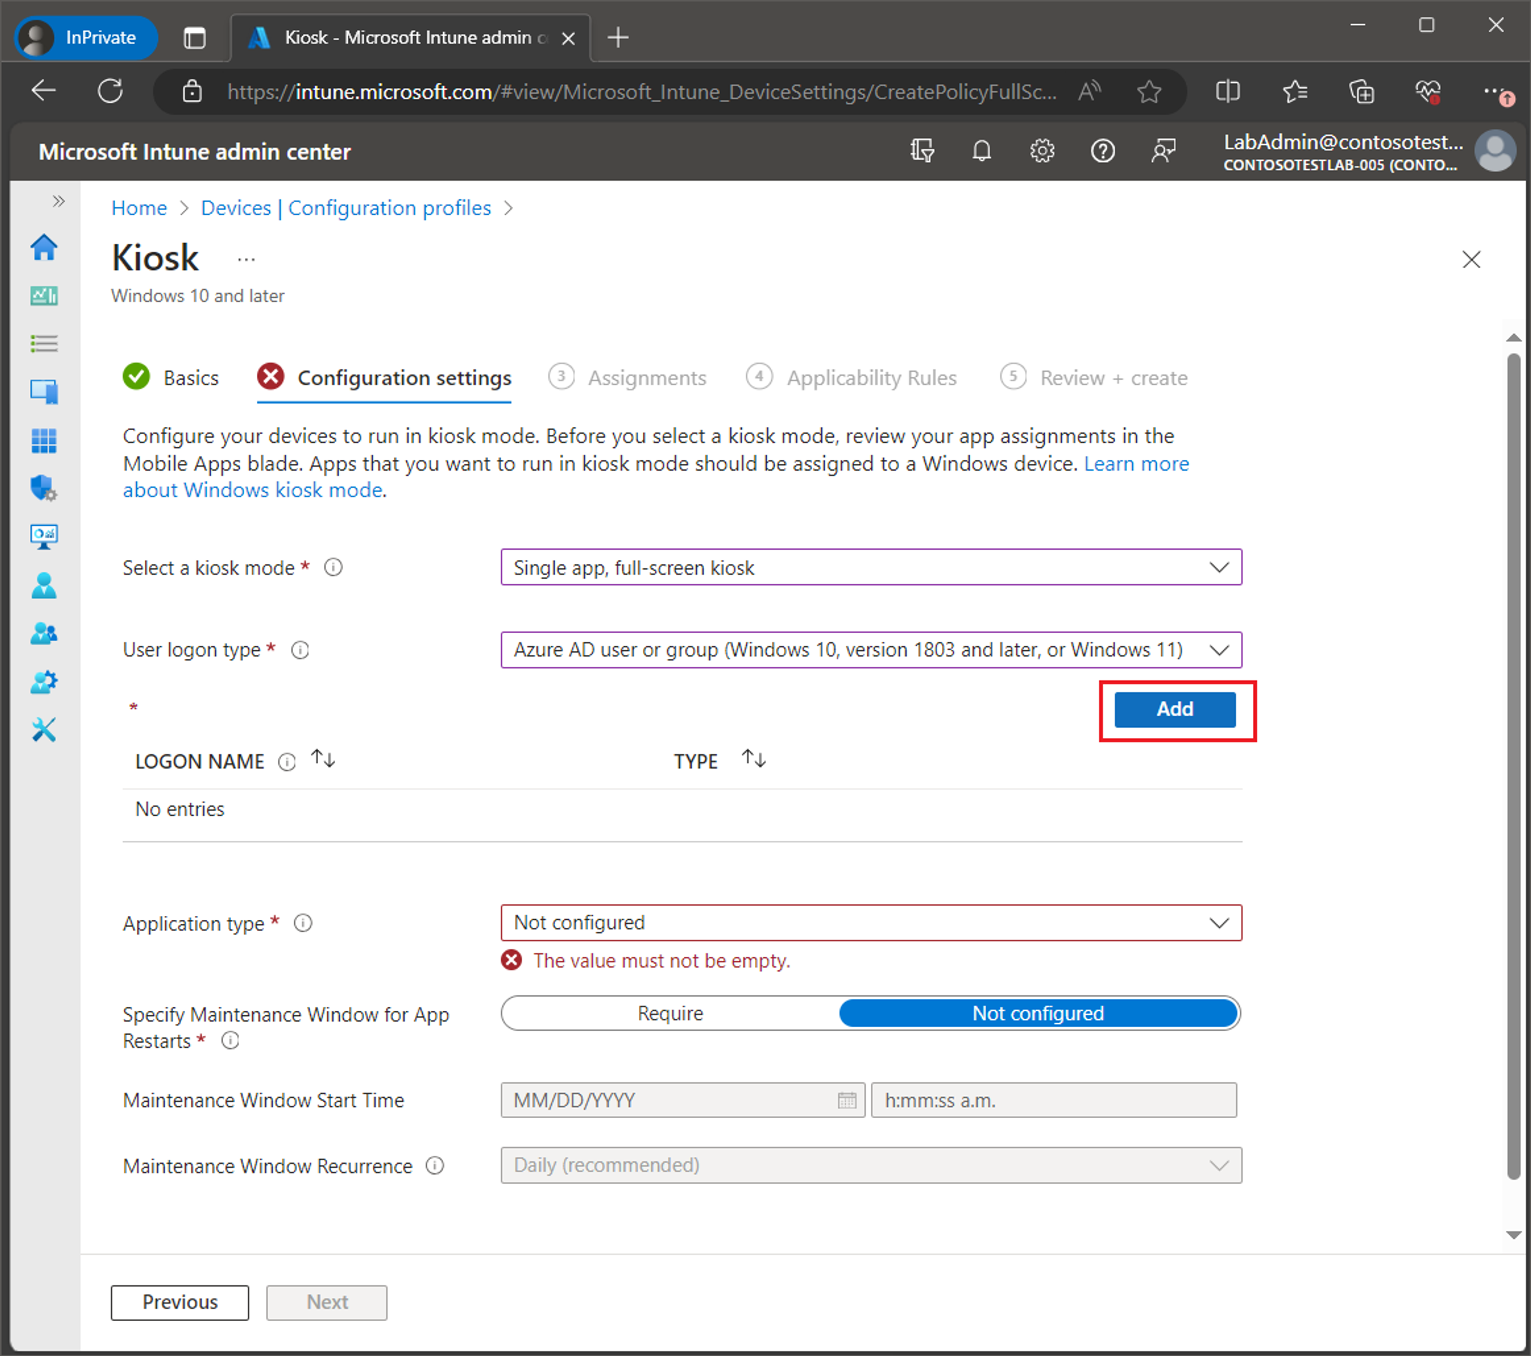Screen dimensions: 1531x1356
Task: Refresh the page in the browser
Action: pos(110,91)
